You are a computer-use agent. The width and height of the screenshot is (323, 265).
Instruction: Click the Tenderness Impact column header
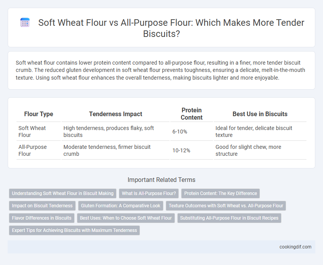(116, 114)
